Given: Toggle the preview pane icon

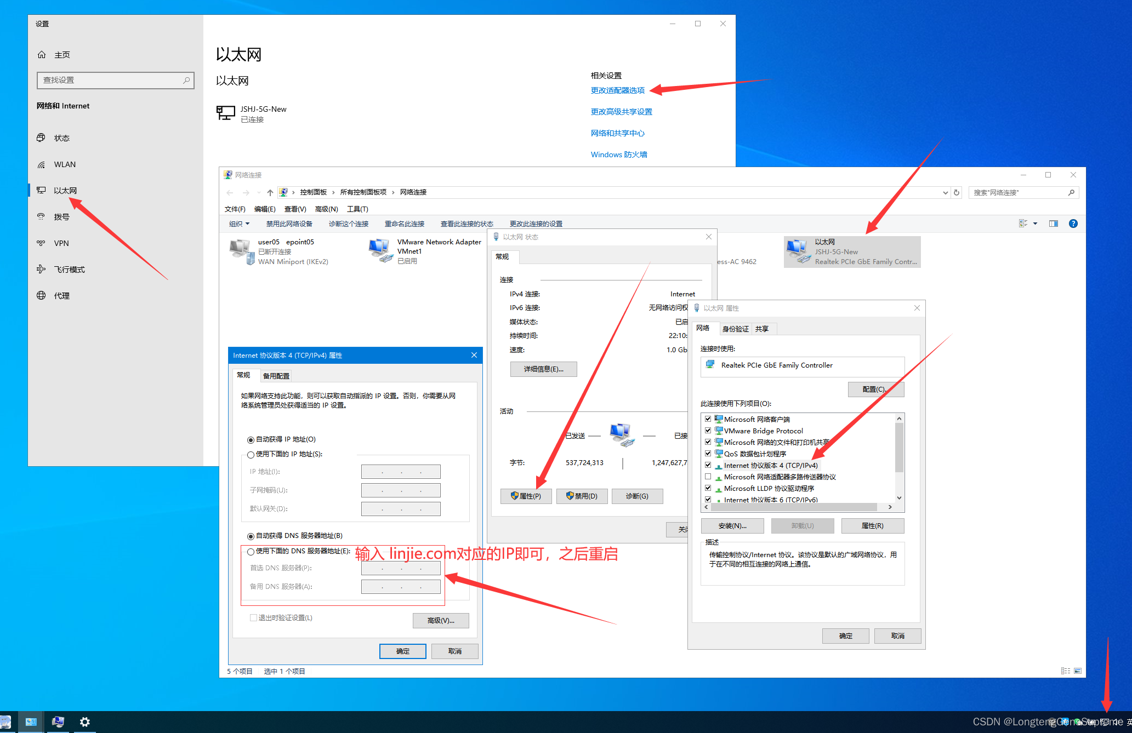Looking at the screenshot, I should 1053,224.
